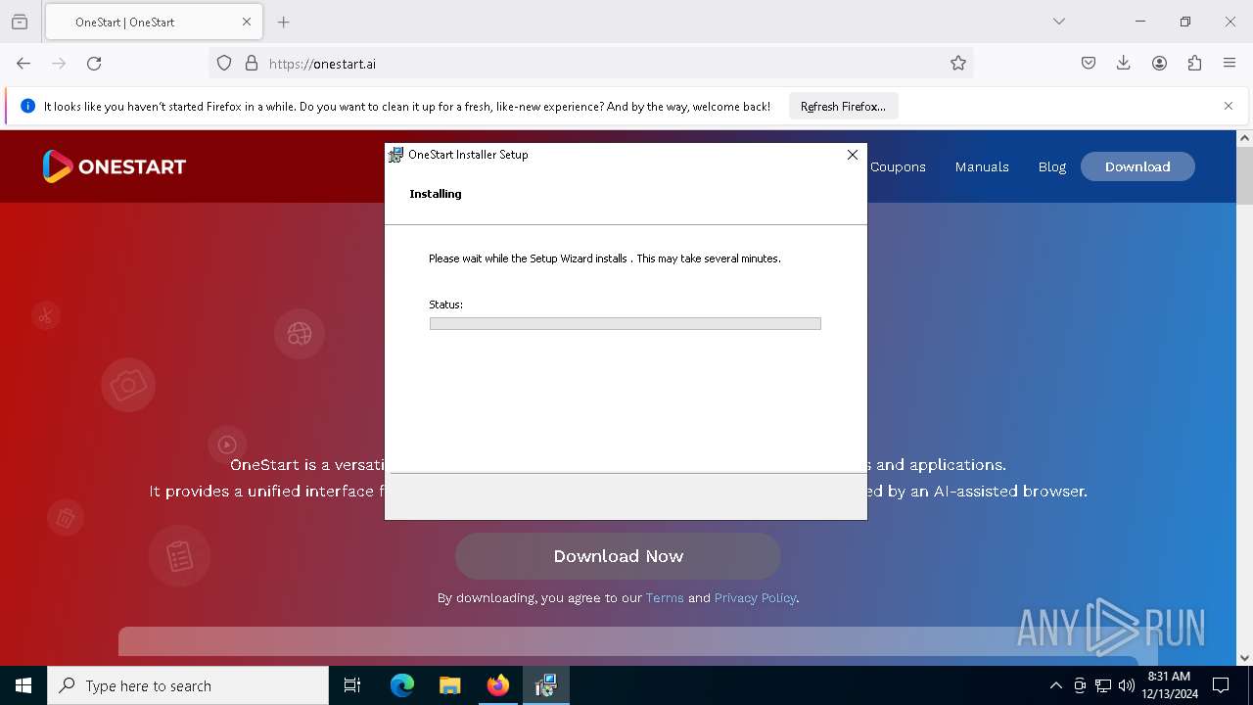Click the Download Now button

click(x=618, y=556)
